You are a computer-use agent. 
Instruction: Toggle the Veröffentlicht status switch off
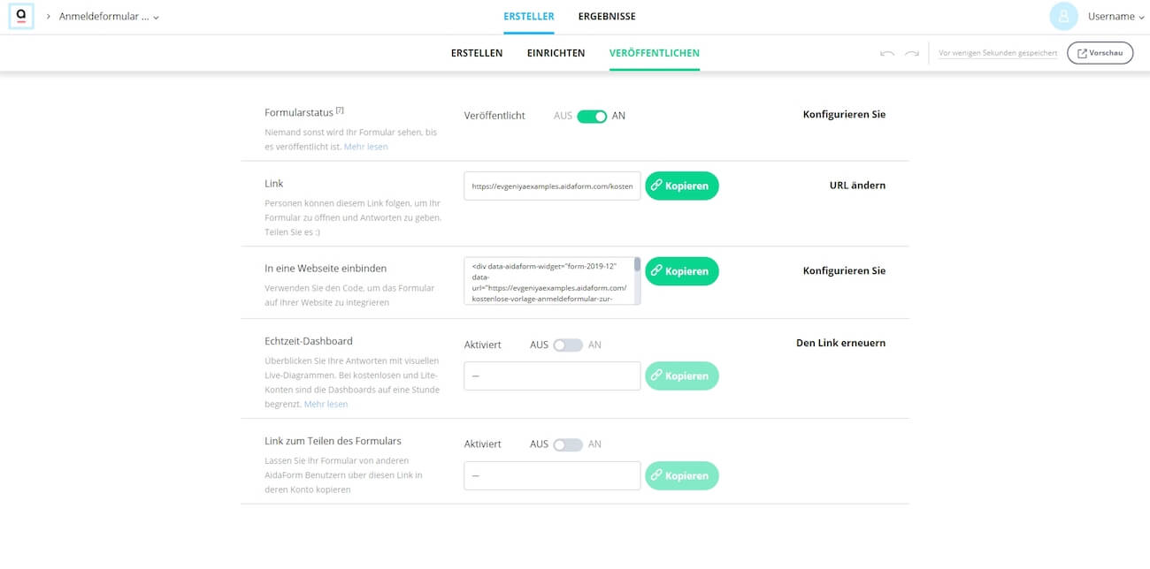click(x=592, y=116)
